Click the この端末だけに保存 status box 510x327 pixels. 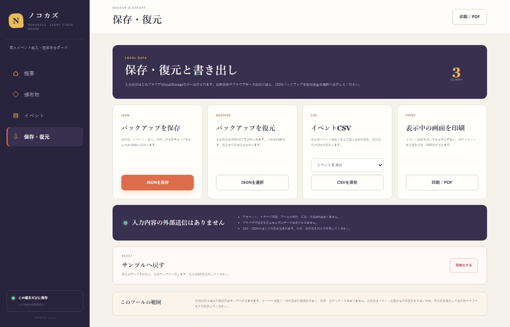tap(45, 301)
